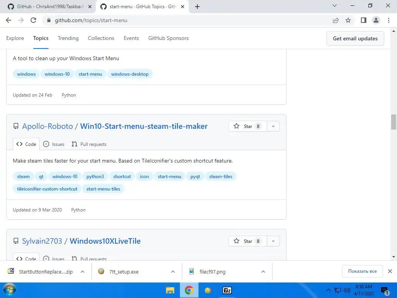Open the 7z app on taskbar
Screen dimensions: 397x298
click(x=227, y=290)
